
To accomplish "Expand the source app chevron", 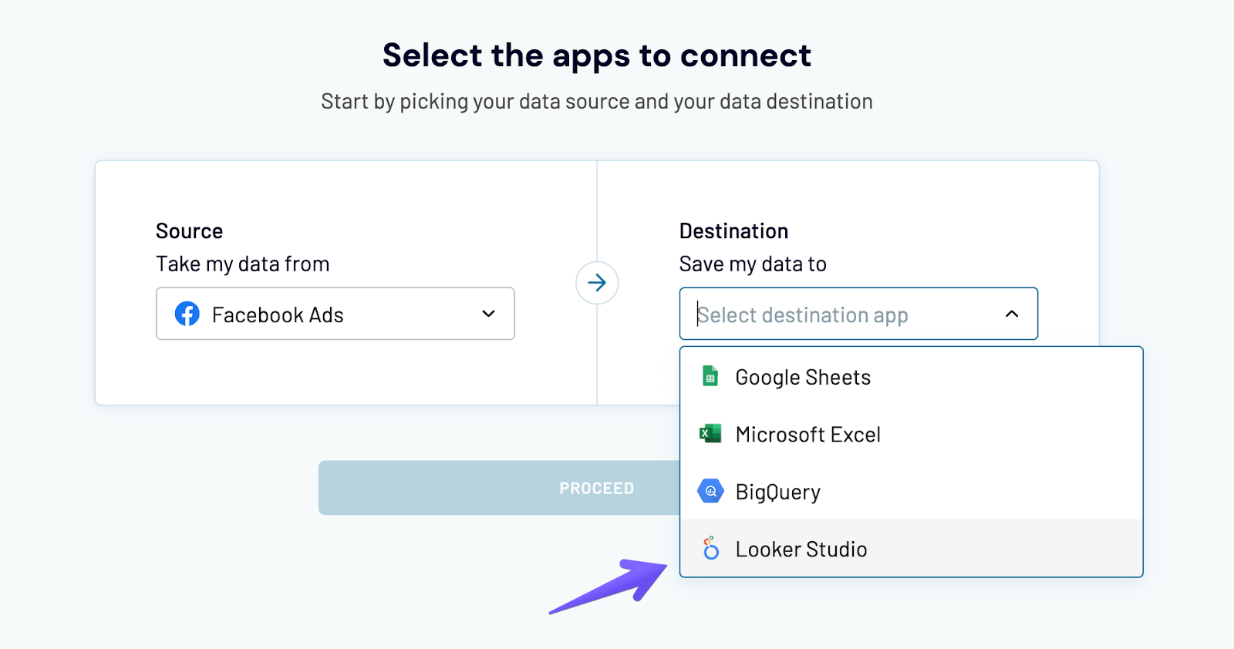I will click(x=488, y=314).
